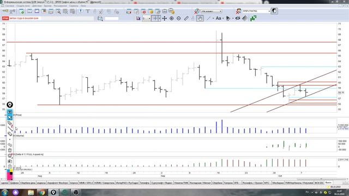The width and height of the screenshot is (349, 196).
Task: Click the Windows Start button
Action: [x=5, y=192]
